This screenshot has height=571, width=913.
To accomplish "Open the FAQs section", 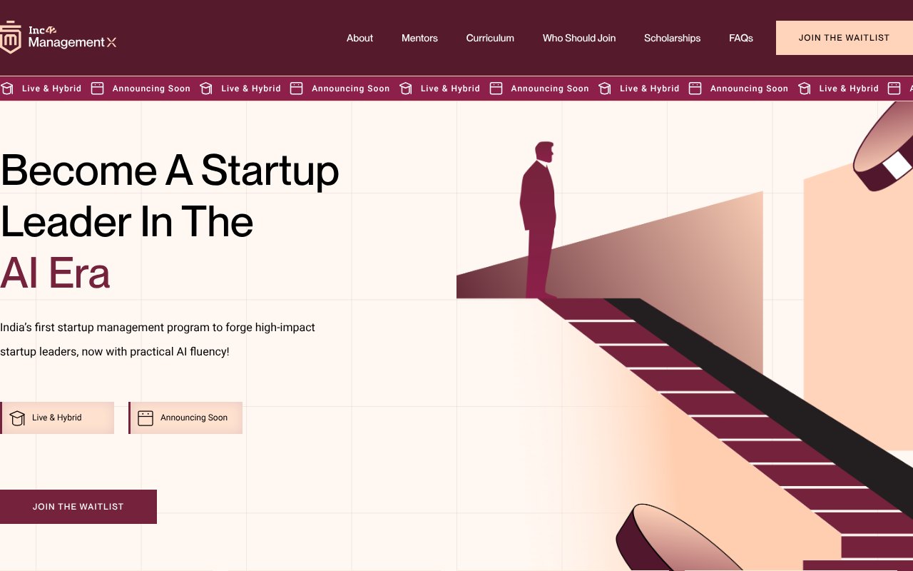I will click(x=741, y=38).
